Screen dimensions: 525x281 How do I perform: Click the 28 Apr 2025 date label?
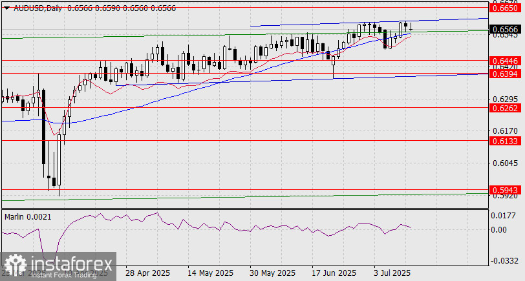pos(147,273)
